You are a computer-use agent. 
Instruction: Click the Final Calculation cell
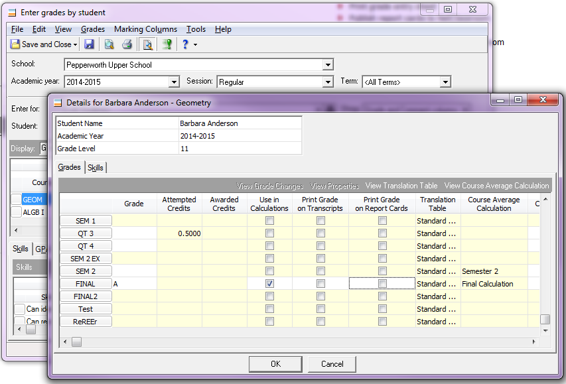pos(494,284)
